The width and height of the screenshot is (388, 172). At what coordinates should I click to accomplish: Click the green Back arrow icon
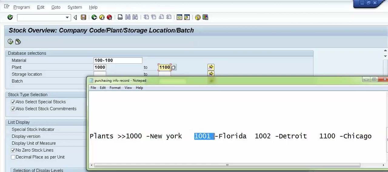pos(94,17)
